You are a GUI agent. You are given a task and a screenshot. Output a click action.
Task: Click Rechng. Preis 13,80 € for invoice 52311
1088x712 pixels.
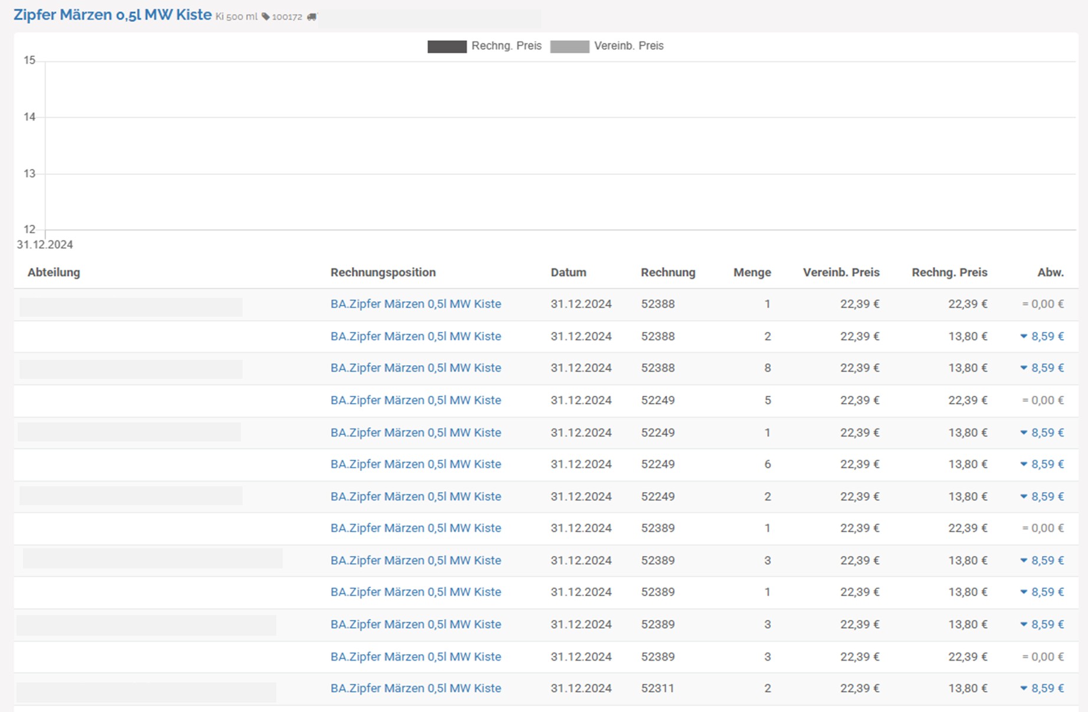pyautogui.click(x=968, y=688)
